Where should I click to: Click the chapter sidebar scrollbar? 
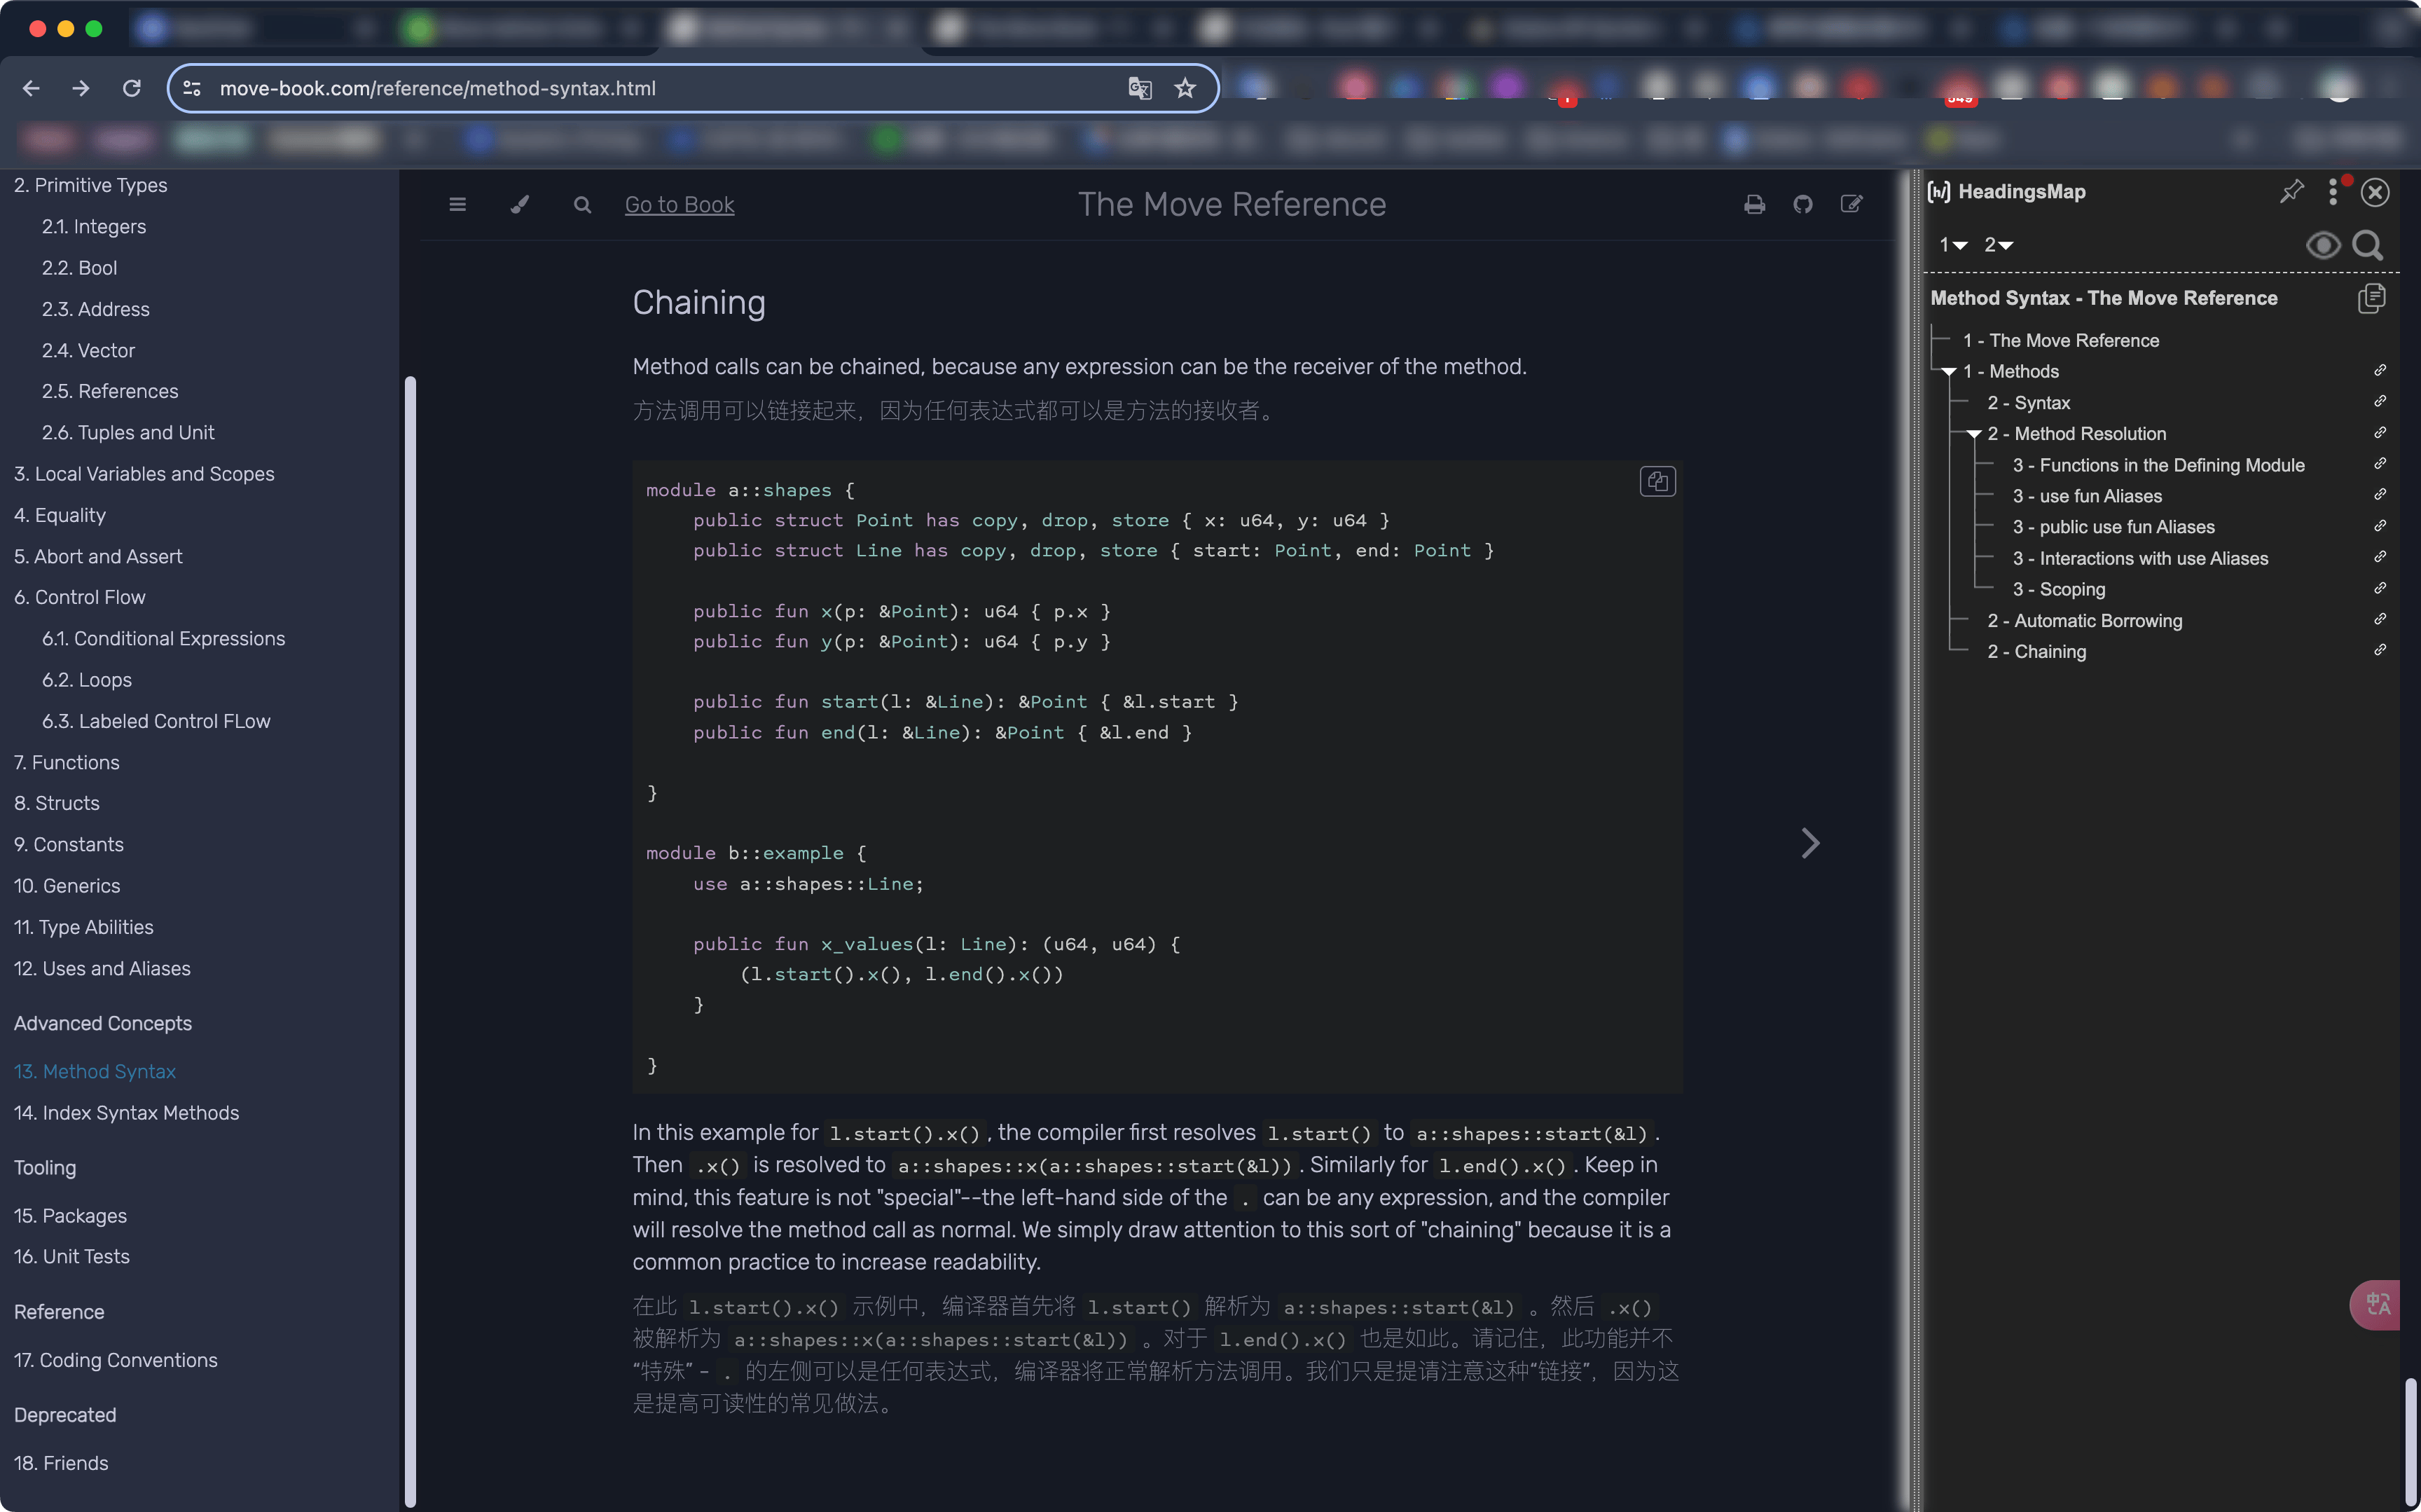click(x=410, y=940)
